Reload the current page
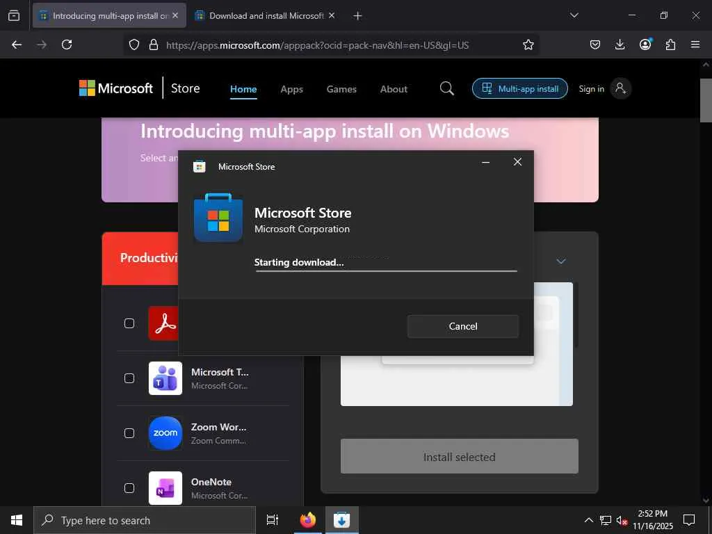 (x=67, y=44)
